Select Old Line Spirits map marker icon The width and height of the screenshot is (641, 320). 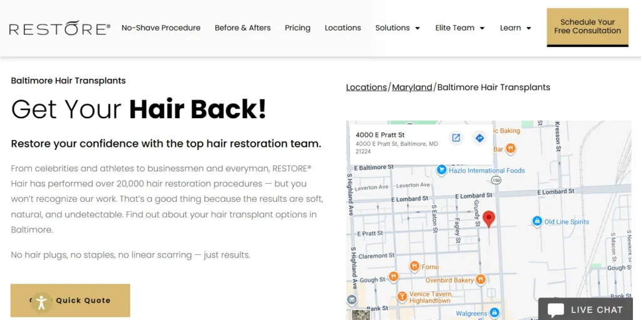pos(536,222)
